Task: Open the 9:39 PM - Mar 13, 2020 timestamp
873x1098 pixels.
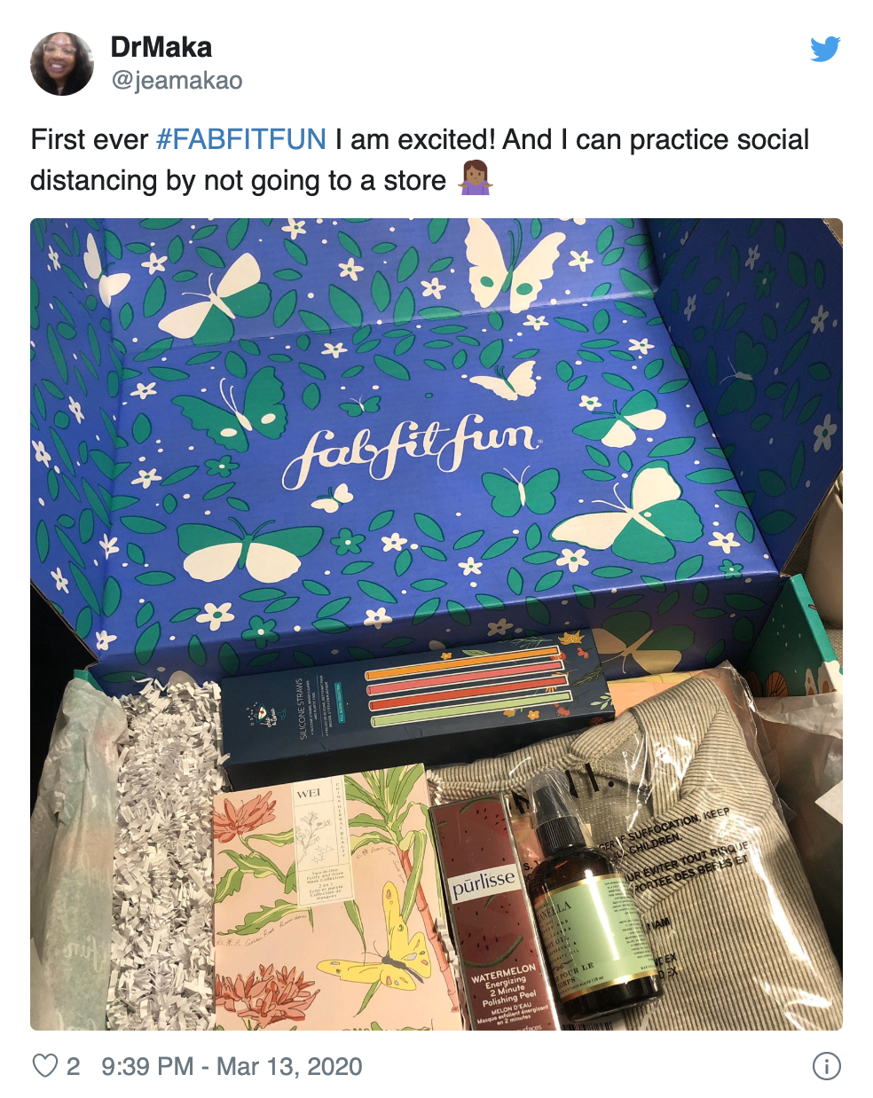Action: [232, 1066]
